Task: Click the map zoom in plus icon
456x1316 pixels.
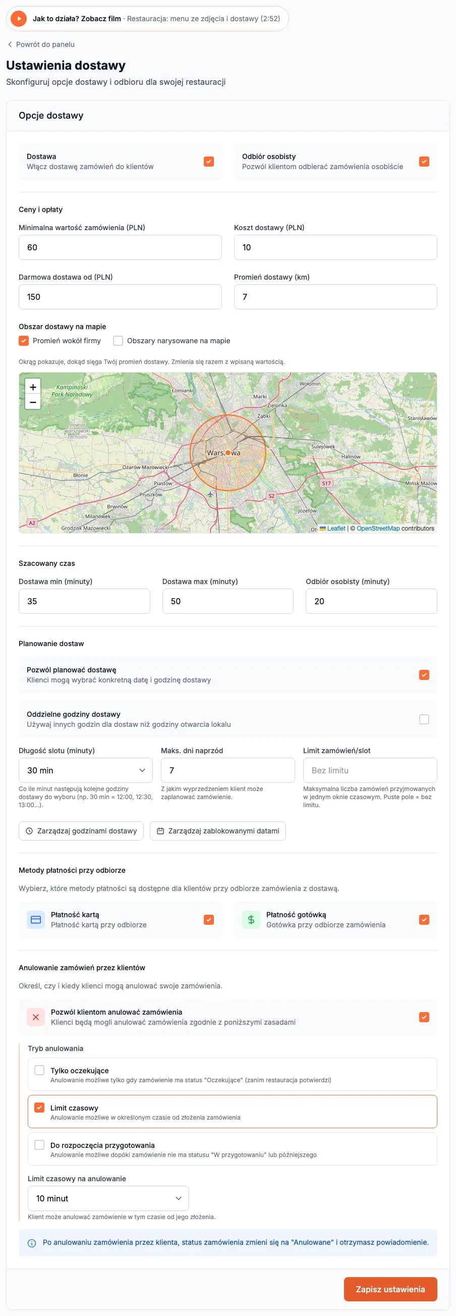Action: tap(33, 387)
